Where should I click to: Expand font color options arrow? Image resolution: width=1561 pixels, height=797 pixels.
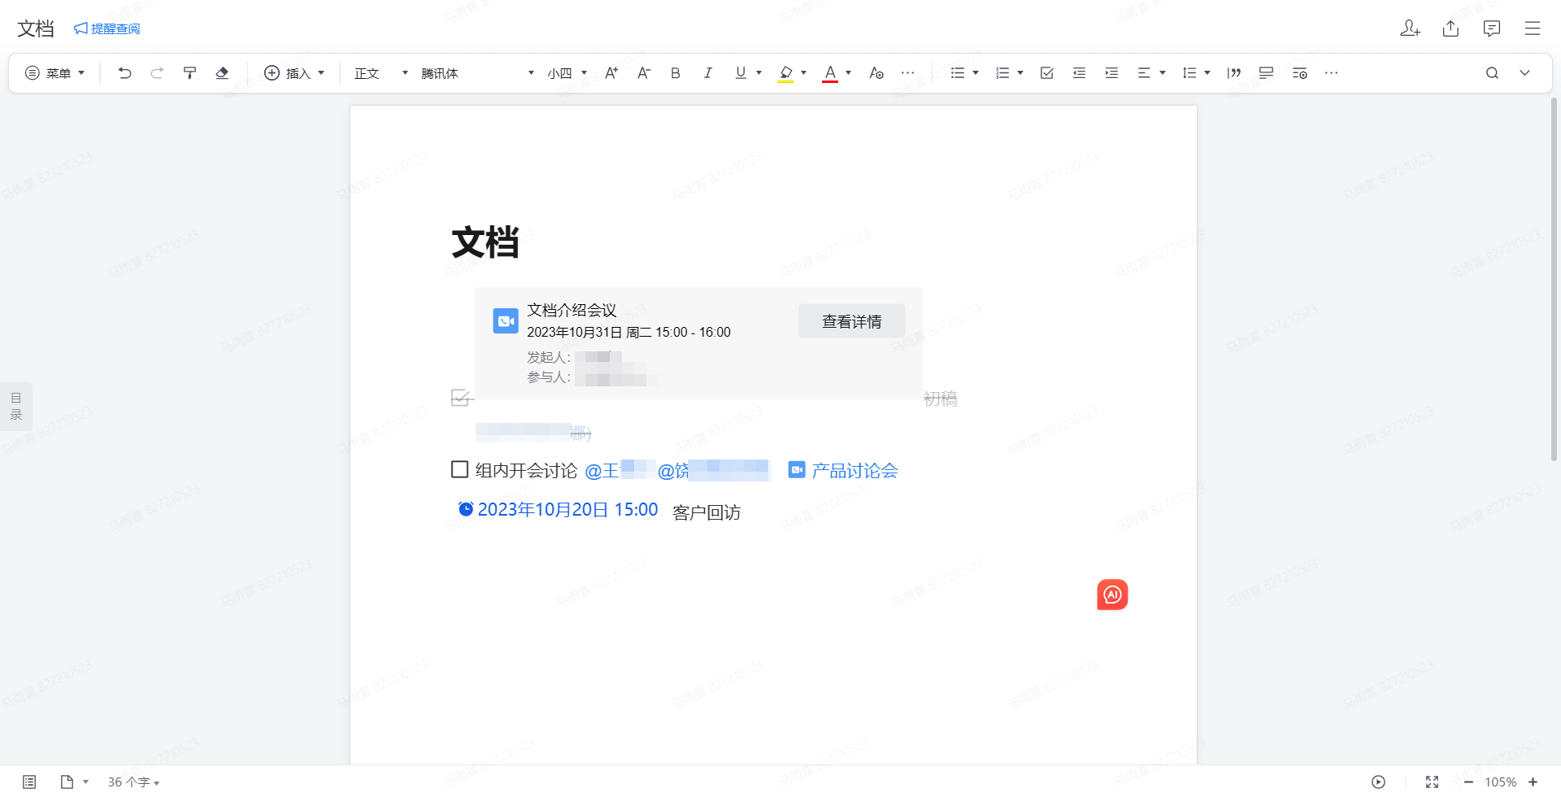848,73
